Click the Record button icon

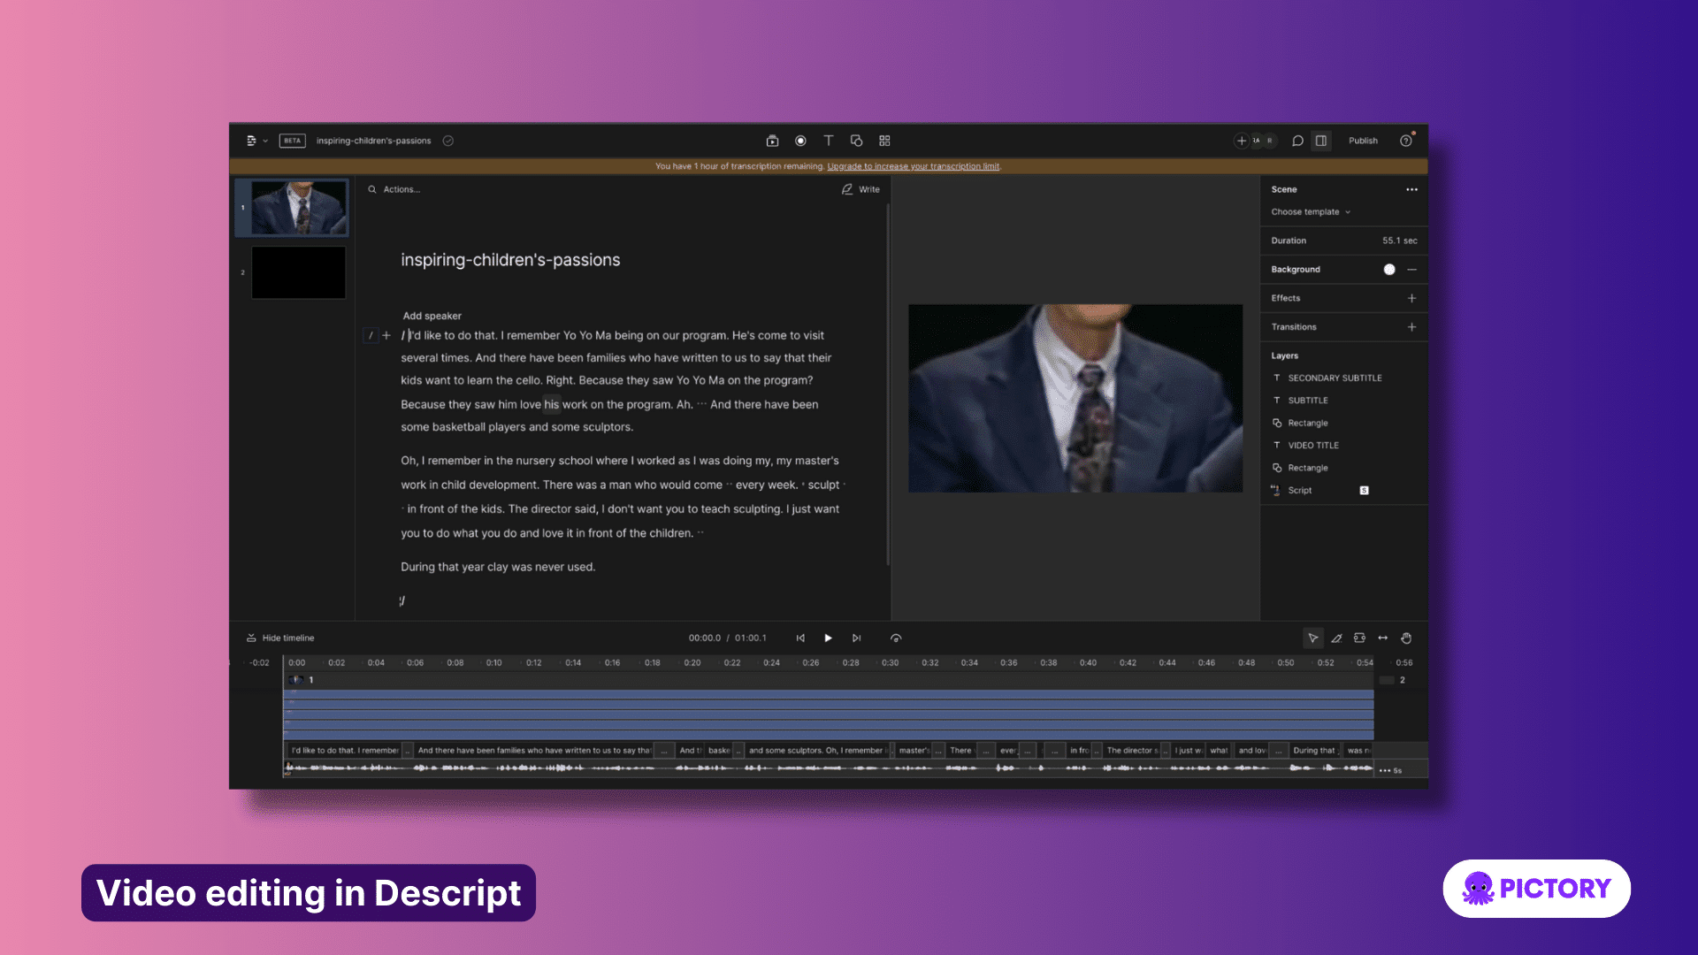800,141
